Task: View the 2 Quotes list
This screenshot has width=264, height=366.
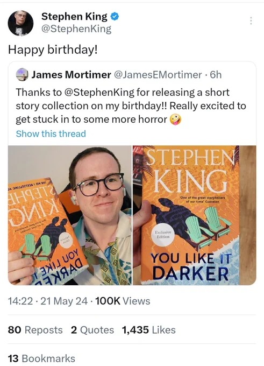Action: coord(92,330)
